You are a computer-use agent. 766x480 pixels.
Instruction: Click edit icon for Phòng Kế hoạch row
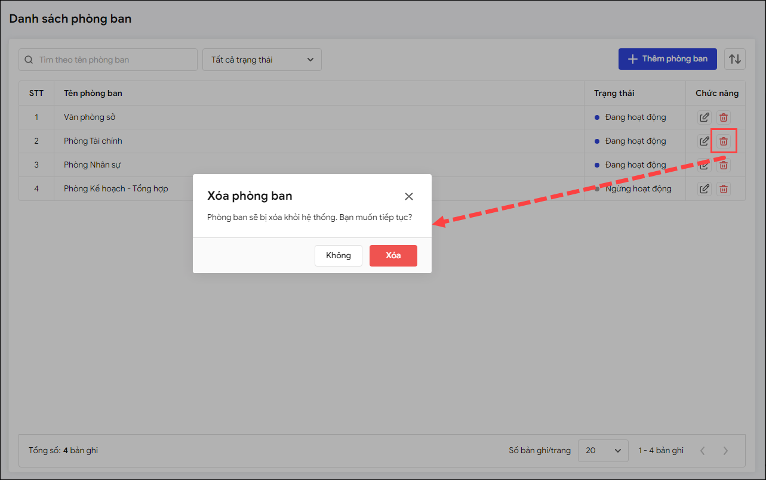click(x=705, y=189)
